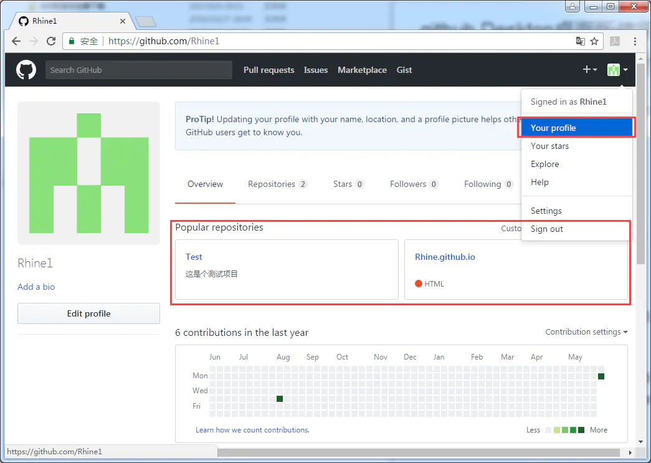Open the Chrome three-dot menu
The height and width of the screenshot is (463, 651).
click(x=635, y=41)
